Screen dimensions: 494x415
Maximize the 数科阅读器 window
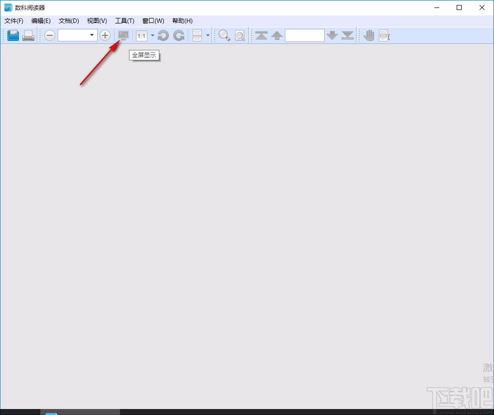[459, 7]
